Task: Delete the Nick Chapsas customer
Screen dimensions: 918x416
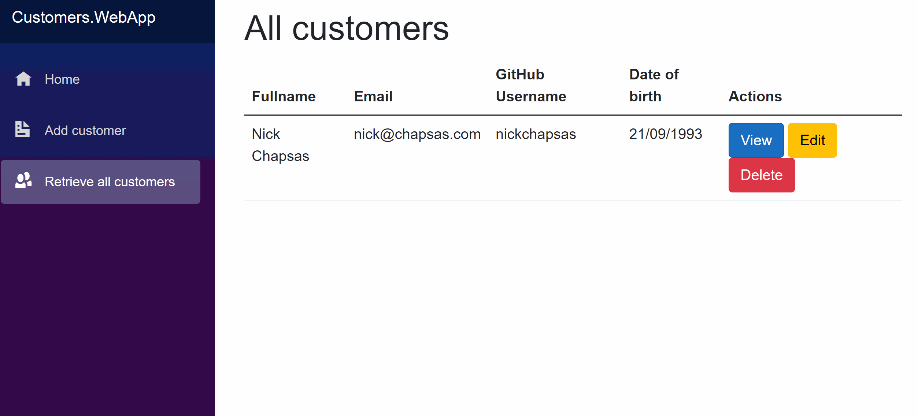Action: 761,175
